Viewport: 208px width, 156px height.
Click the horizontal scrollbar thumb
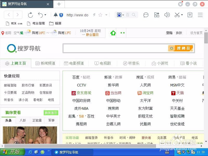click(80, 146)
